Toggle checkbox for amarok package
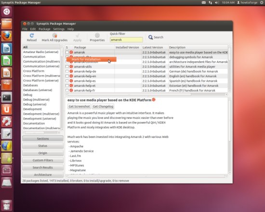The height and width of the screenshot is (212, 265). [67, 52]
